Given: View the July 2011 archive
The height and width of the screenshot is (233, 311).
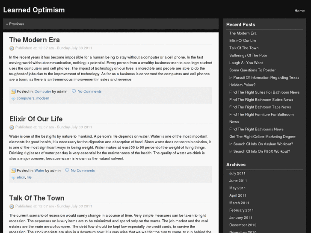Looking at the screenshot, I should tap(237, 173).
